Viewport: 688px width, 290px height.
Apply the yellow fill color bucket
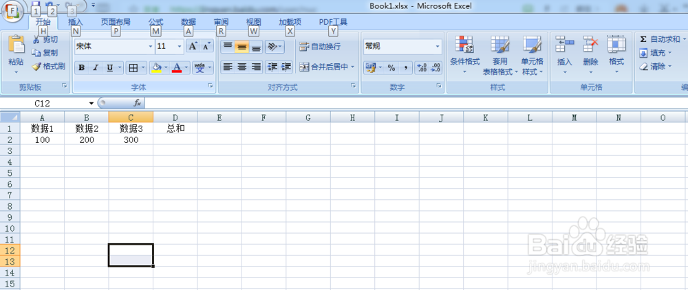(156, 67)
